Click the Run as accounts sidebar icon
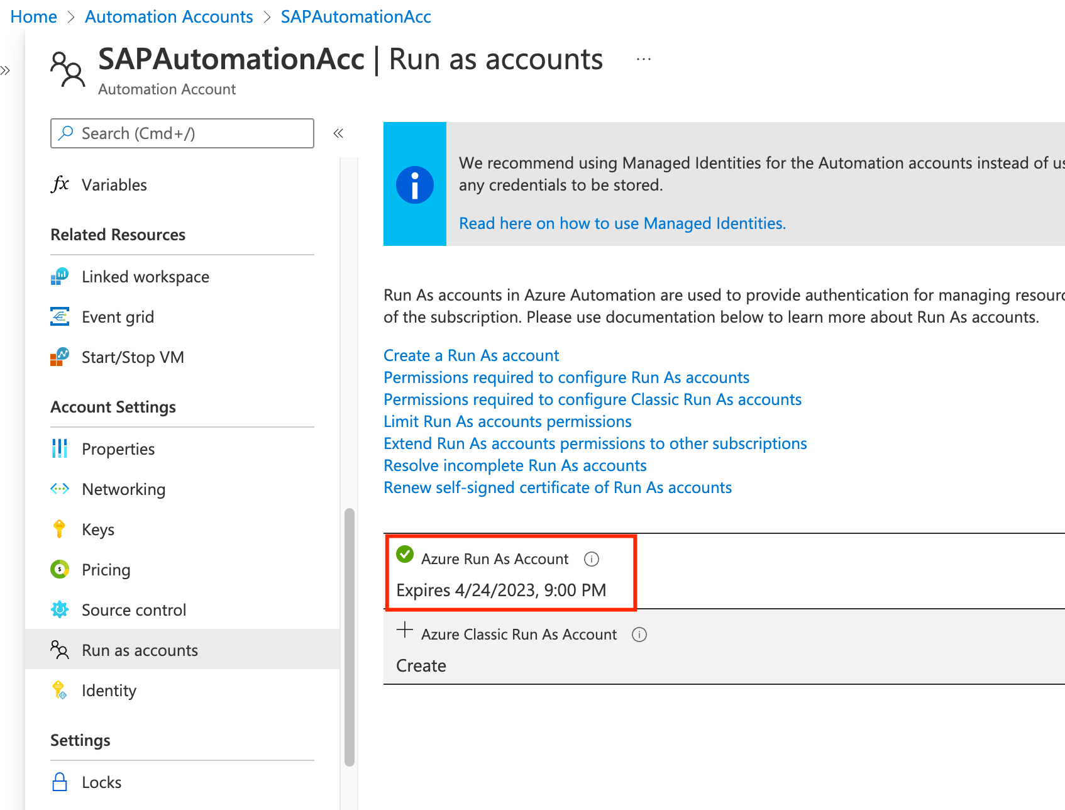The height and width of the screenshot is (810, 1065). click(x=60, y=650)
